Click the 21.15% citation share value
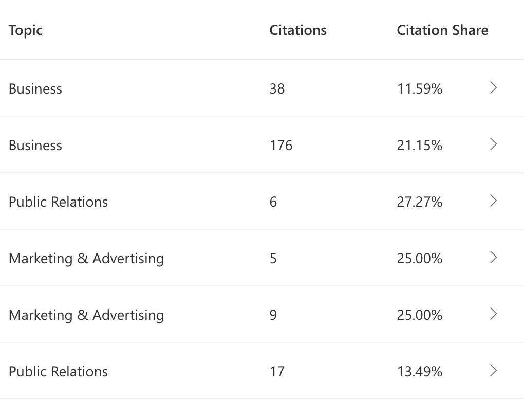Image resolution: width=524 pixels, height=400 pixels. click(x=420, y=146)
